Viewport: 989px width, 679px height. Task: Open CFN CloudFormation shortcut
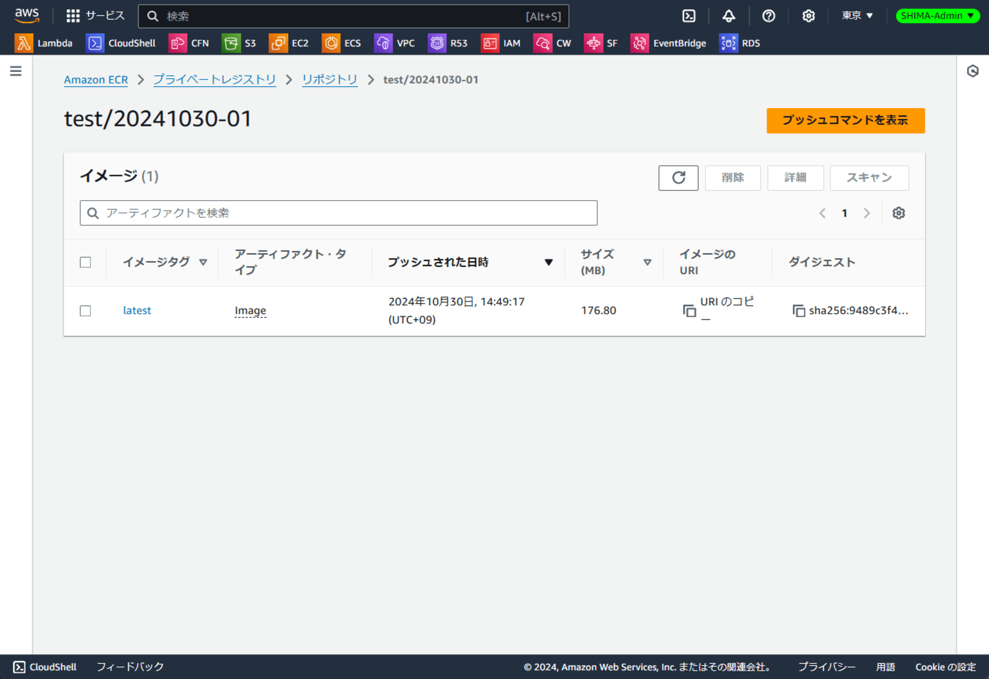coord(189,43)
